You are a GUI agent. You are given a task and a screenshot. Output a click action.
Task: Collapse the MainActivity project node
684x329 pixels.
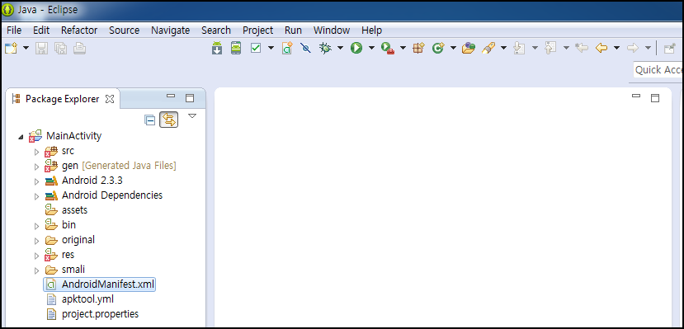click(x=21, y=137)
